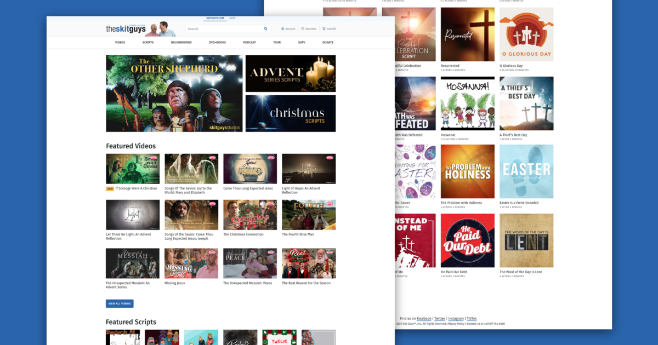This screenshot has width=658, height=345.
Task: Open the shopping cart icon
Action: pyautogui.click(x=324, y=29)
